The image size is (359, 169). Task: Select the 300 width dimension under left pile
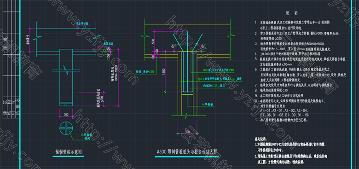pos(66,114)
